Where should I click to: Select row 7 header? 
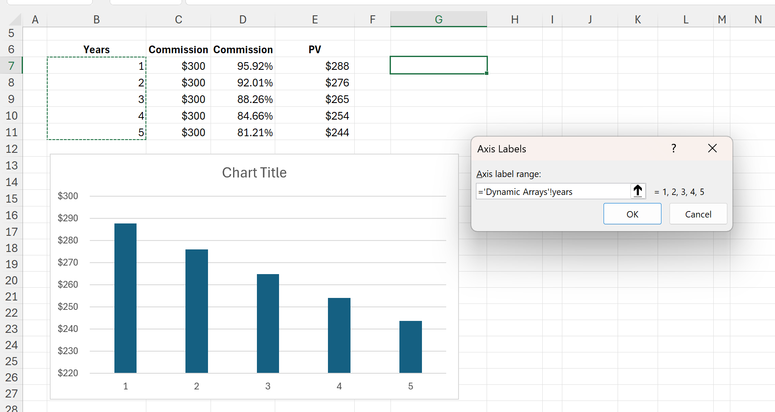pos(11,66)
